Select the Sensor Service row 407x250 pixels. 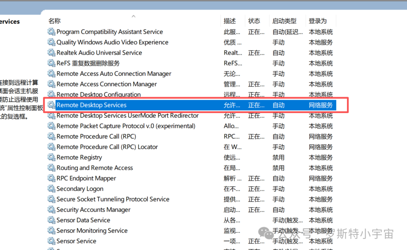coord(76,241)
